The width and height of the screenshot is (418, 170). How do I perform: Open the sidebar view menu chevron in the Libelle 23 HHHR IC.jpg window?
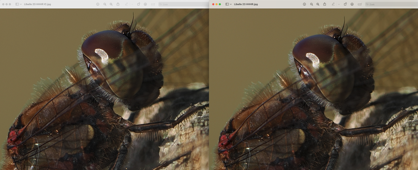[21, 4]
